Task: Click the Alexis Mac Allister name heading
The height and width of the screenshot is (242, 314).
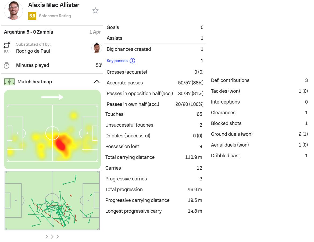Action: [54, 5]
